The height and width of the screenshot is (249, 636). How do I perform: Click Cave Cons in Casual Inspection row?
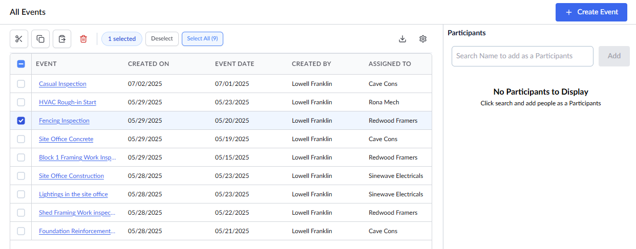(383, 84)
